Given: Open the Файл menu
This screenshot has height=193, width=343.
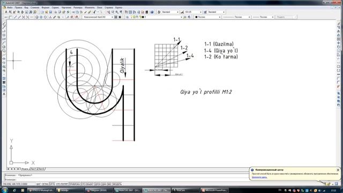Looking at the screenshot, I should click(10, 8).
